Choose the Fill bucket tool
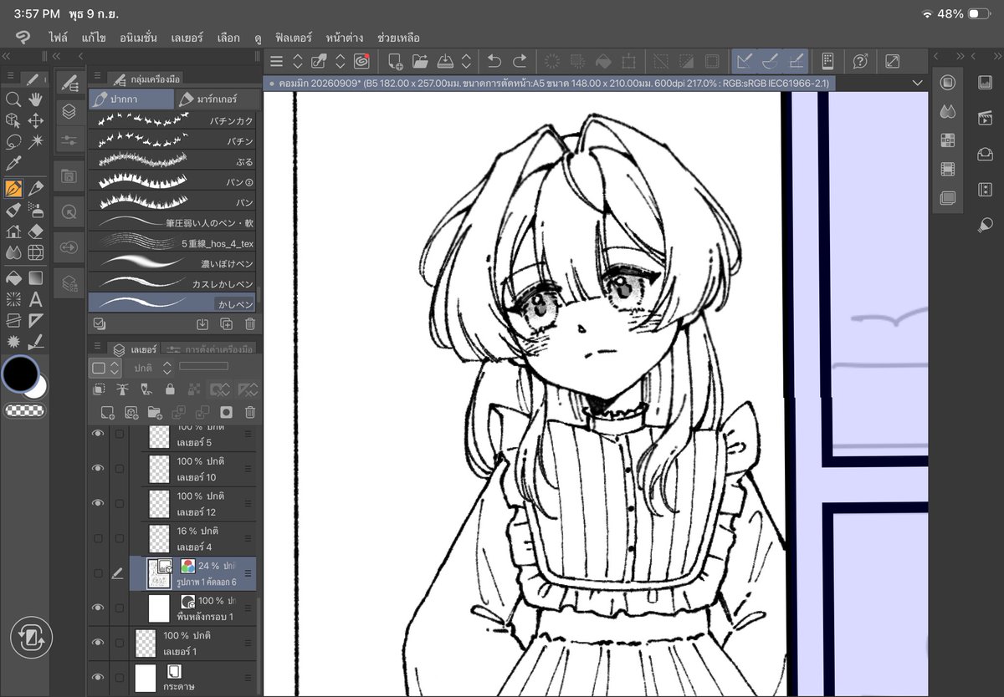This screenshot has width=1004, height=697. [13, 277]
